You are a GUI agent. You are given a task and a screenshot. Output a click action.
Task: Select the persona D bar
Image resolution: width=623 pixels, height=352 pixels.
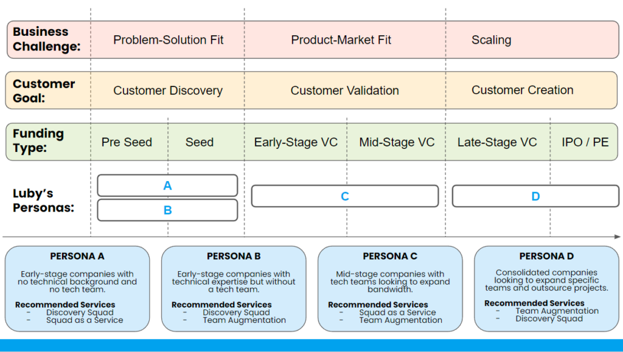coord(535,196)
